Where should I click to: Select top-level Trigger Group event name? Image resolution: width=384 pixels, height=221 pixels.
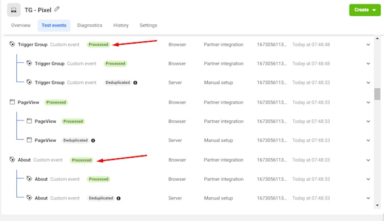point(33,45)
